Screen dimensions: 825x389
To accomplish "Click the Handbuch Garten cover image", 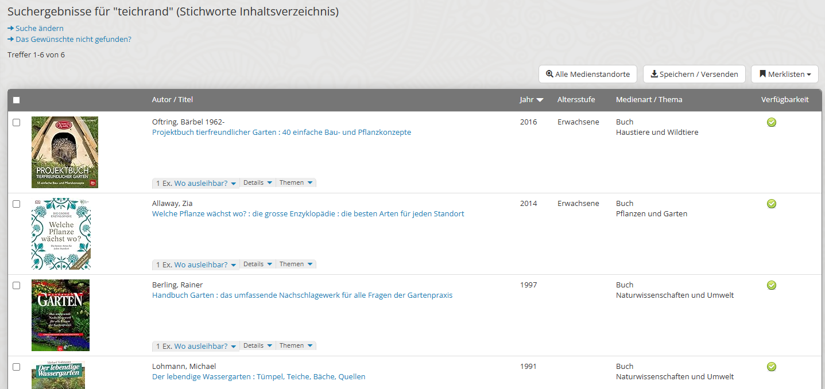I will [x=60, y=315].
